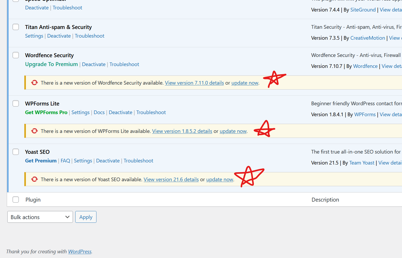Click Upgrade To Premium under Wordfence Security
The height and width of the screenshot is (258, 402).
[51, 64]
